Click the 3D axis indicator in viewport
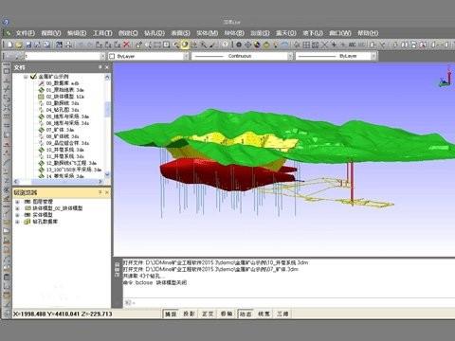 click(x=446, y=77)
